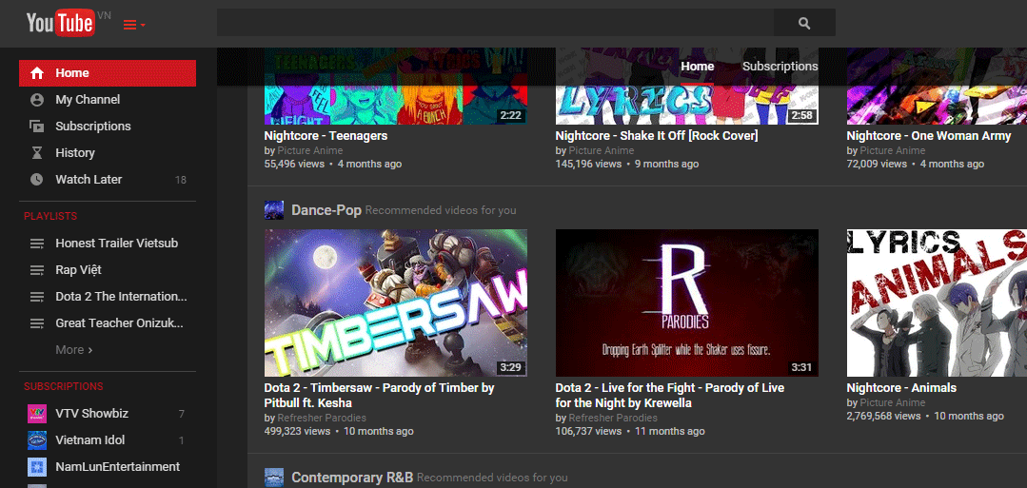Expand More playlists chevron
The image size is (1027, 488).
click(x=74, y=350)
